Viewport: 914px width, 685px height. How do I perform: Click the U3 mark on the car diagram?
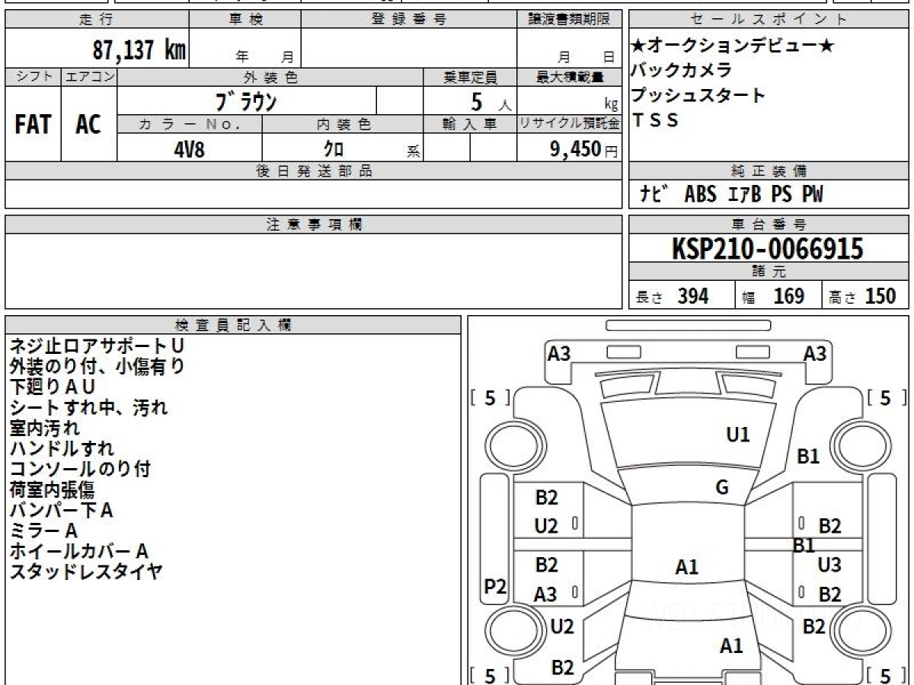[x=829, y=565]
